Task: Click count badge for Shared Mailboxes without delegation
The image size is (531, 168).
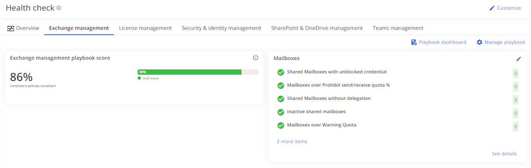Action: click(x=516, y=100)
